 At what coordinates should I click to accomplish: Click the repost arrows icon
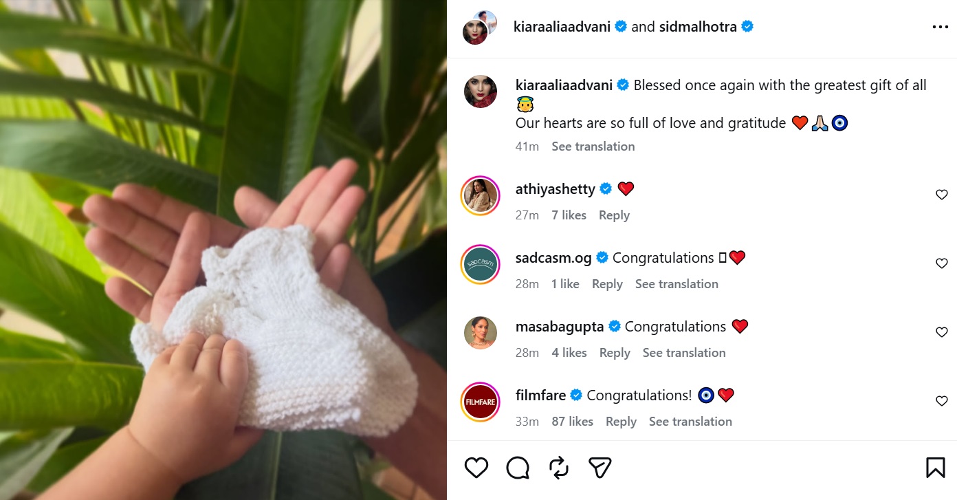tap(559, 468)
